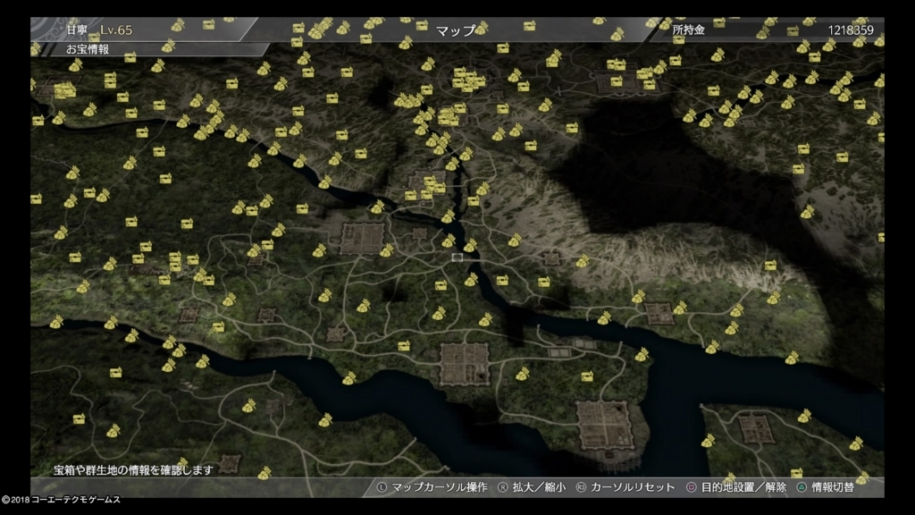The height and width of the screenshot is (515, 915).
Task: Select the white square map cursor
Action: [457, 257]
